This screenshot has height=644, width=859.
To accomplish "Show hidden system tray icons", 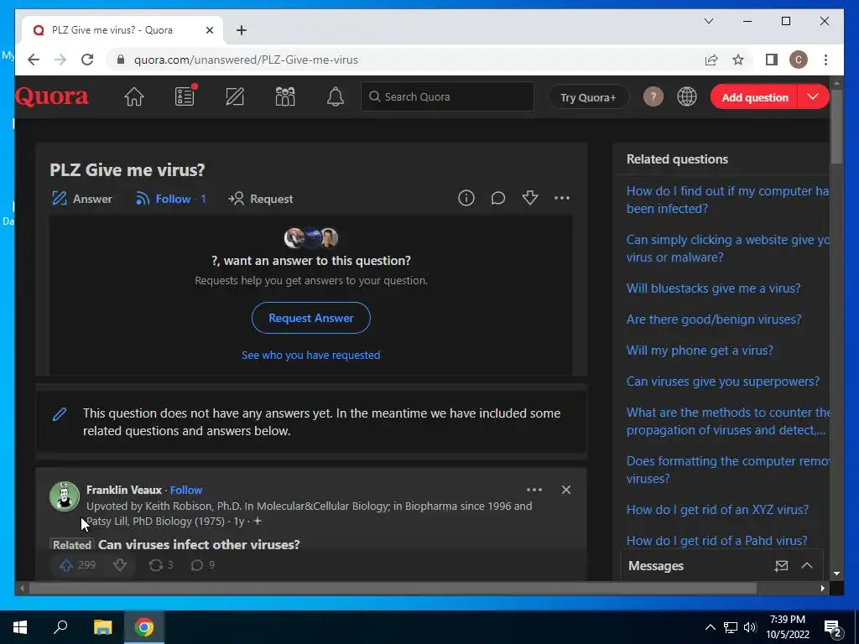I will click(x=710, y=627).
